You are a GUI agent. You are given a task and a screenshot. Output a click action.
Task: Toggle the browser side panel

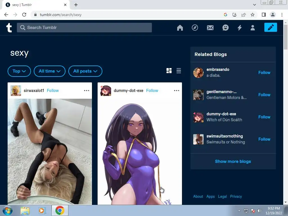[x=264, y=15]
